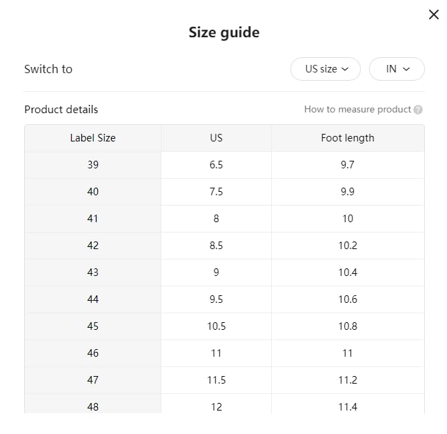447x434 pixels.
Task: Click the foot length 10.4 cell
Action: 347,273
